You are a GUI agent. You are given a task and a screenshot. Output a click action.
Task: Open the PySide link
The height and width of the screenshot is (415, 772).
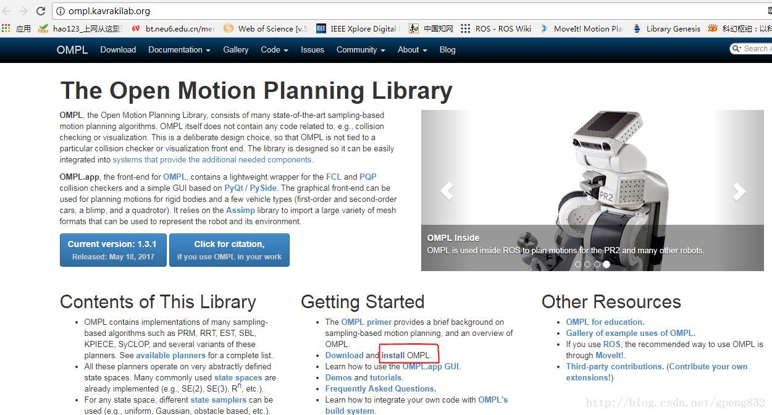263,188
